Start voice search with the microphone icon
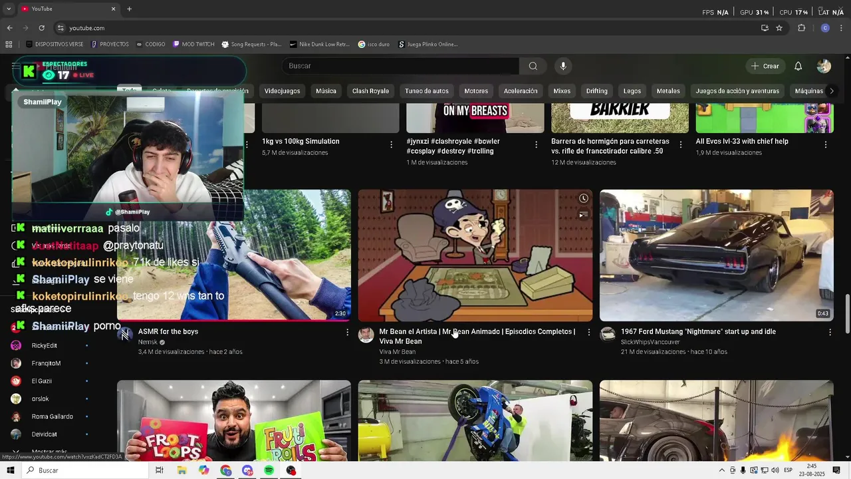The image size is (851, 479). click(563, 66)
